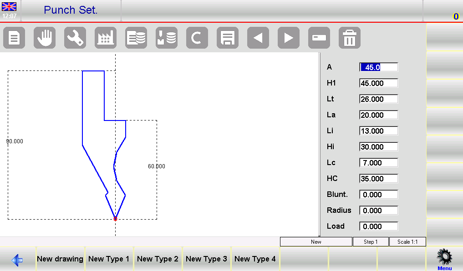The width and height of the screenshot is (463, 271).
Task: Open the wrench settings tool
Action: [x=75, y=38]
